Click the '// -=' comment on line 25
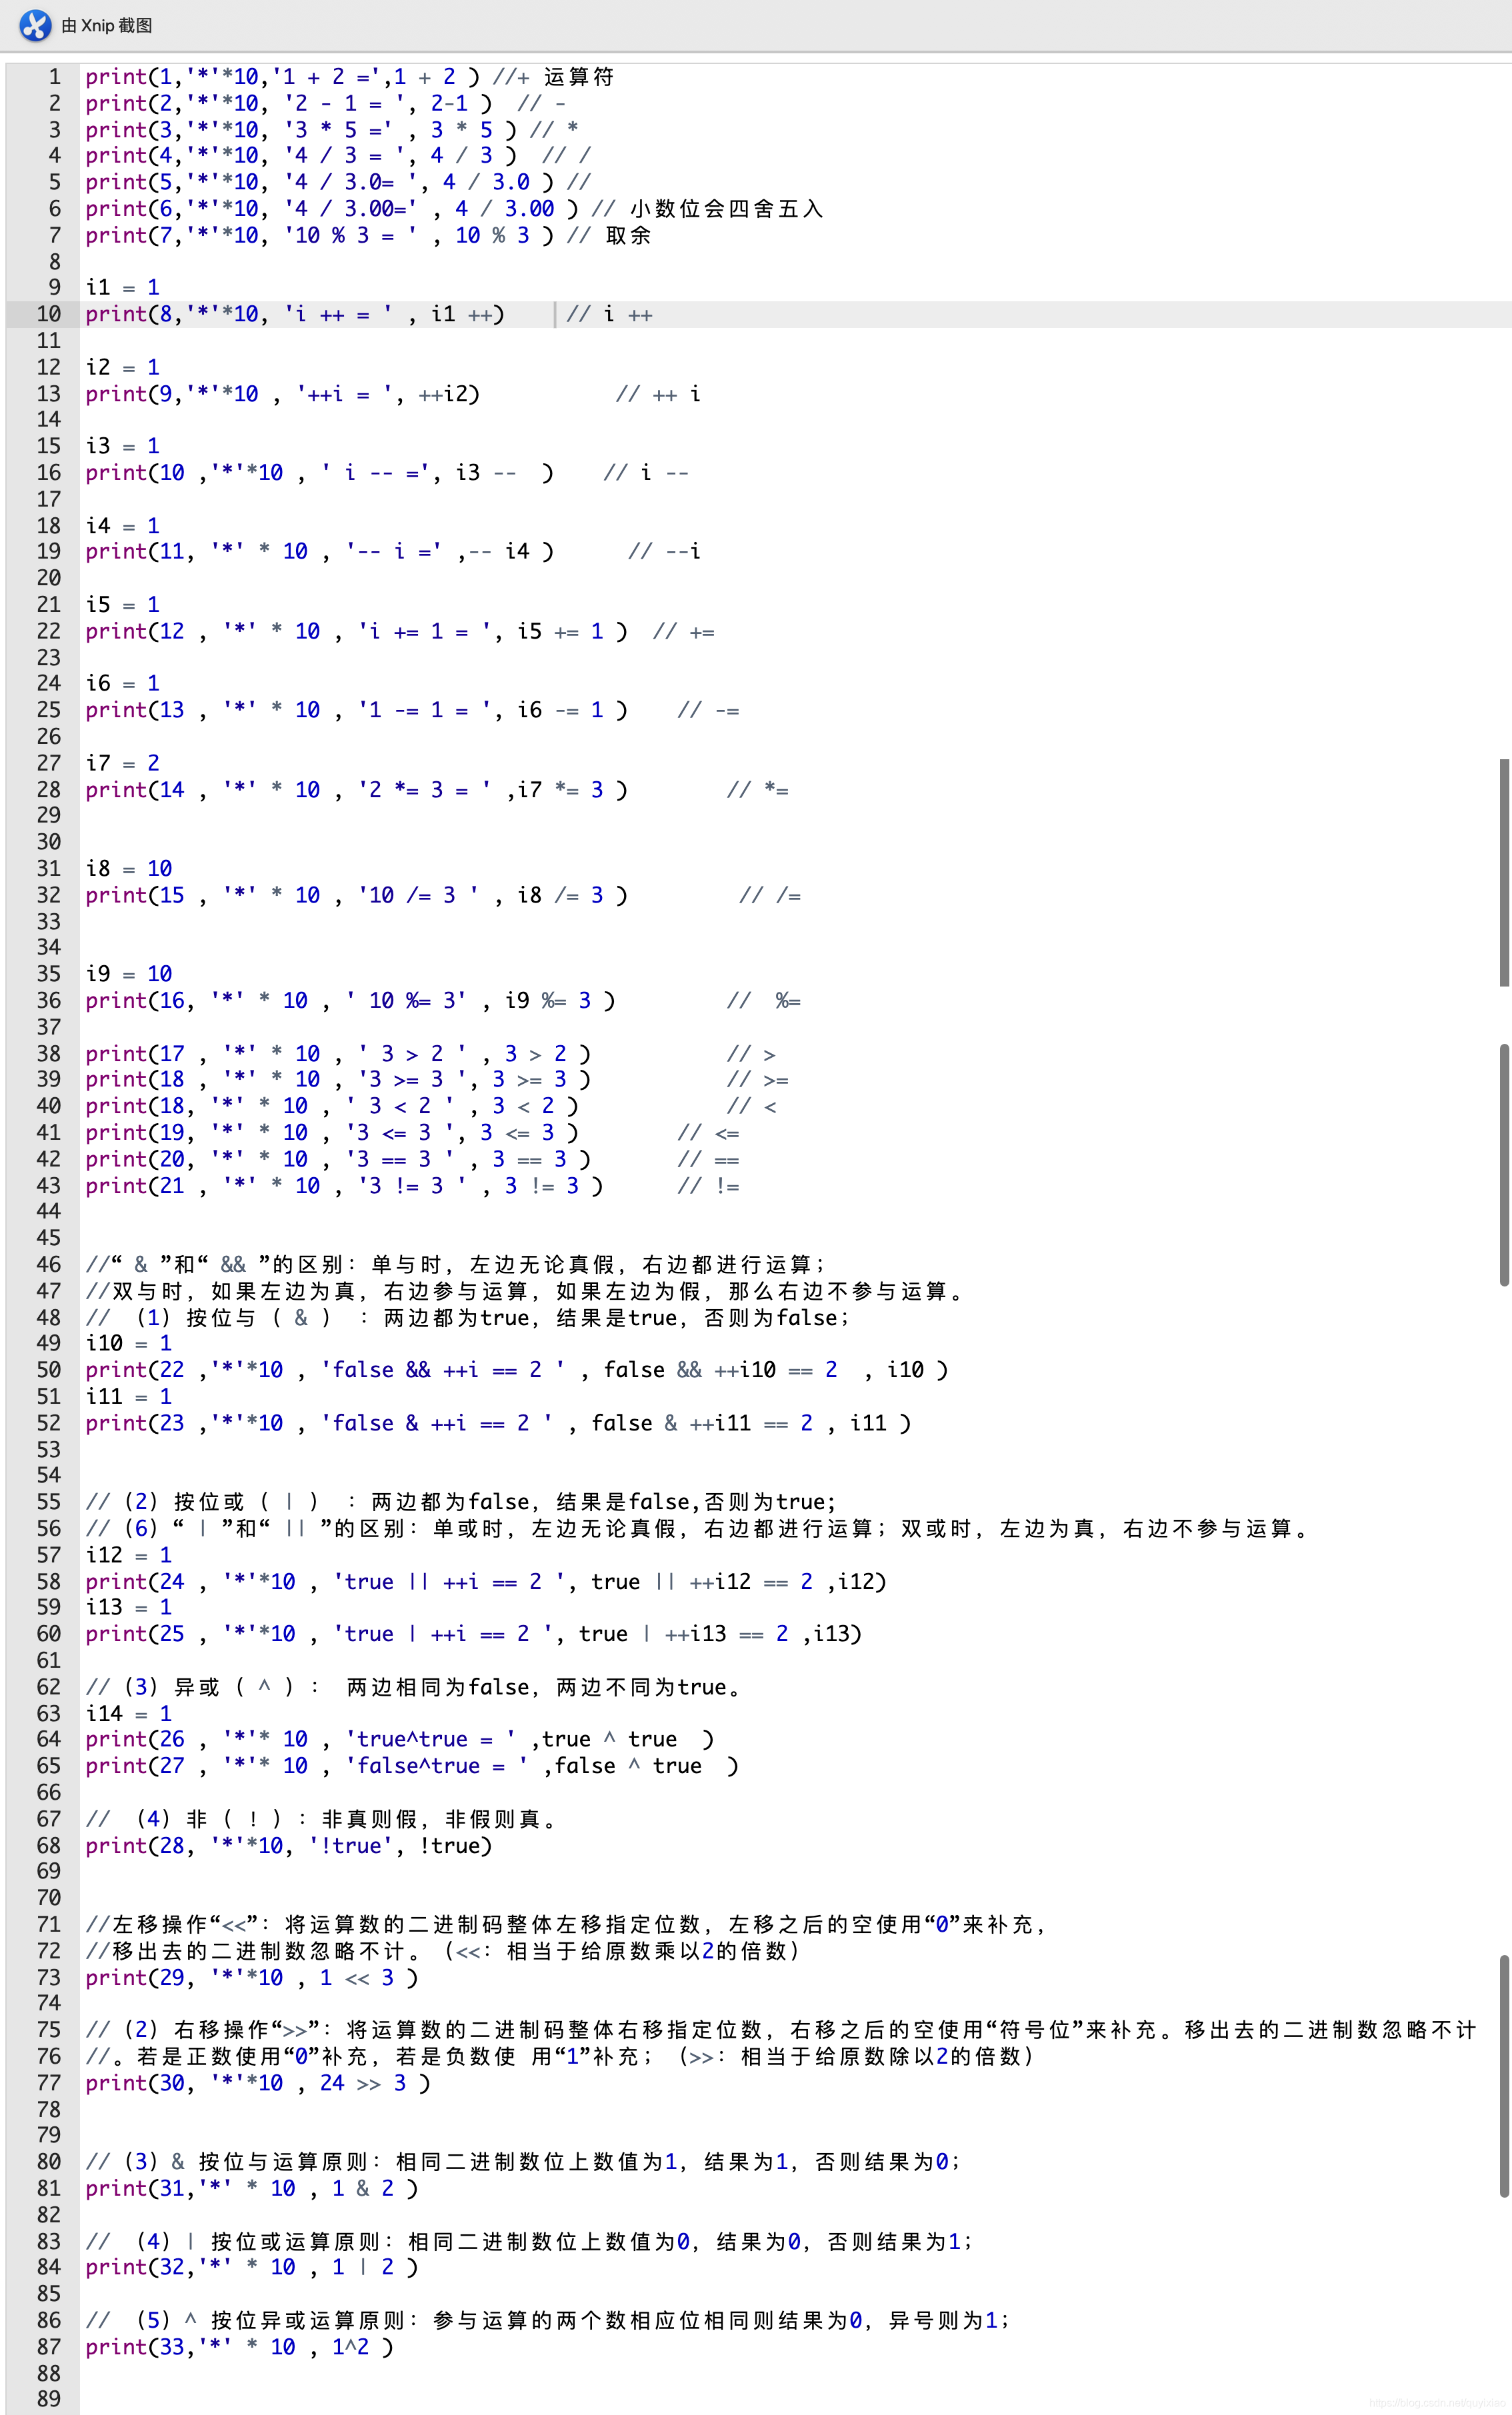The width and height of the screenshot is (1512, 2415). 708,711
